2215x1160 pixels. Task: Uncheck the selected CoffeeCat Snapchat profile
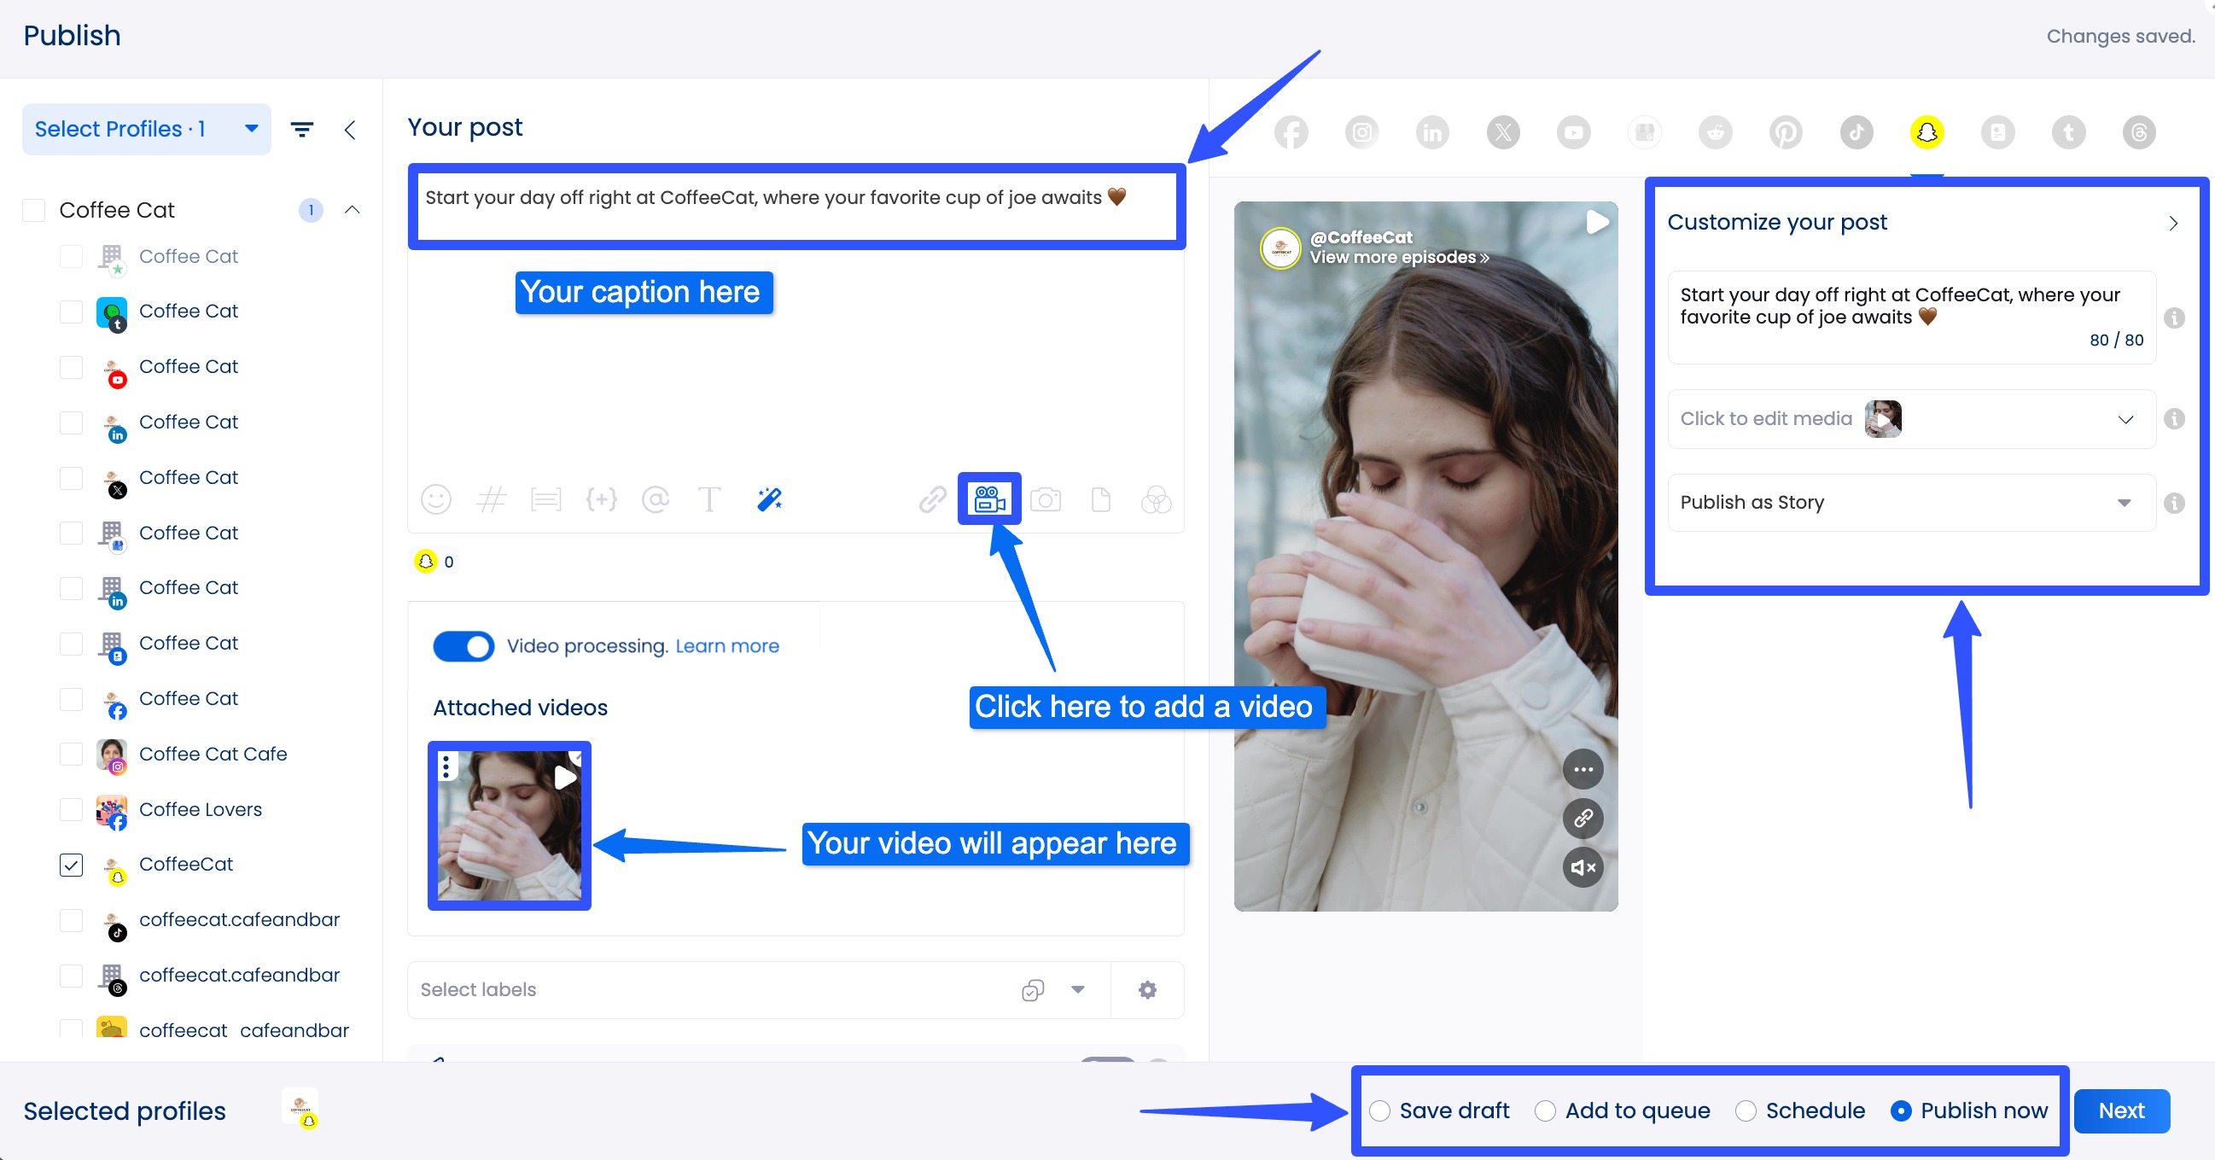coord(72,865)
